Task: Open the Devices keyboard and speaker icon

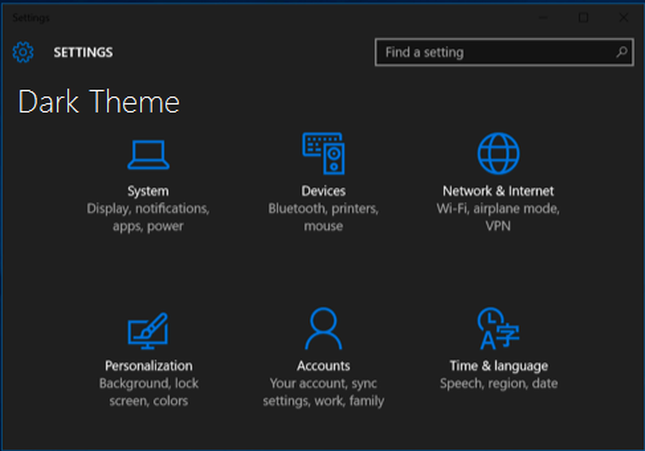Action: [323, 153]
